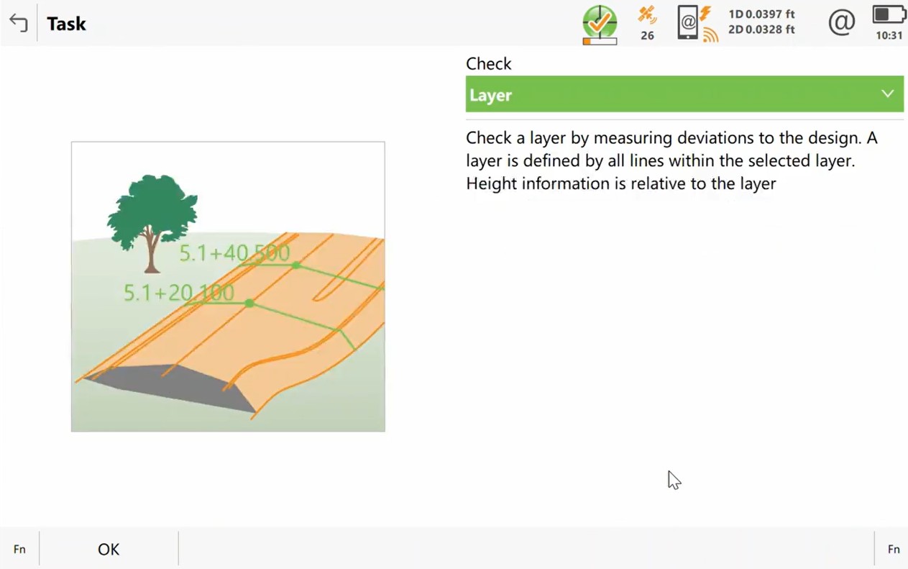Click the 1D 0.0397 ft accuracy reading
Image resolution: width=908 pixels, height=569 pixels.
[761, 14]
